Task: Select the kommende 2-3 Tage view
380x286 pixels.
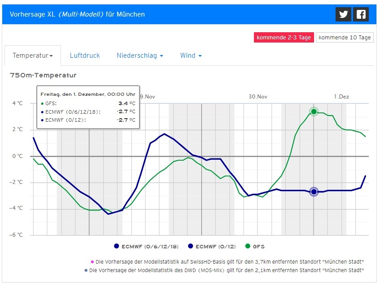Action: pyautogui.click(x=284, y=38)
